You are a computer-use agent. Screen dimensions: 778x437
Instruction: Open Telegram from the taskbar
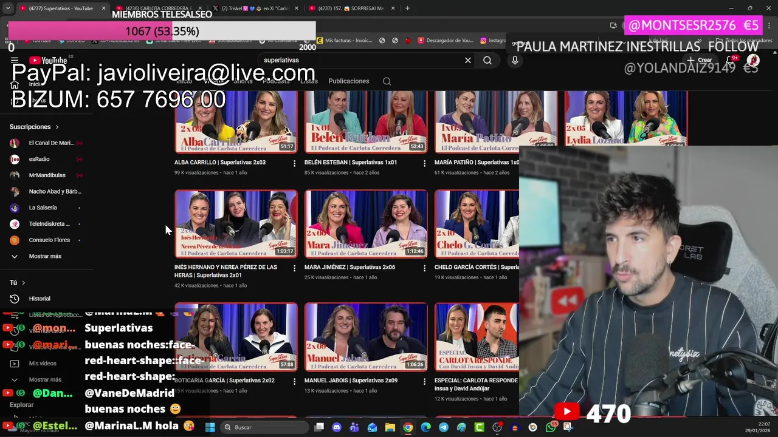pos(444,427)
